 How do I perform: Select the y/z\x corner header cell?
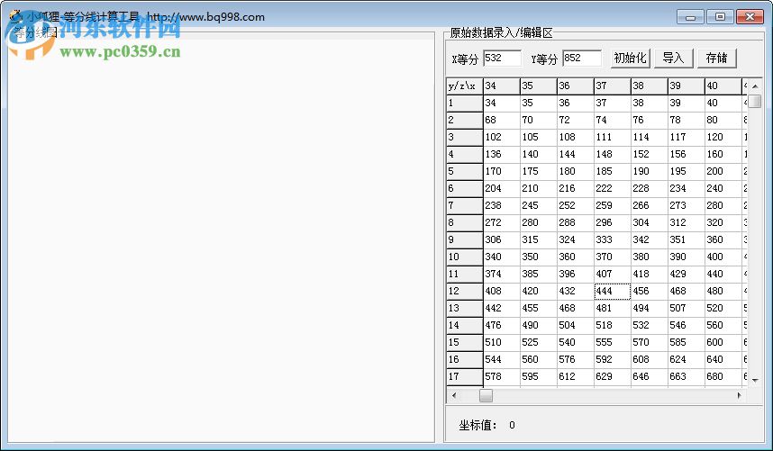click(x=464, y=86)
